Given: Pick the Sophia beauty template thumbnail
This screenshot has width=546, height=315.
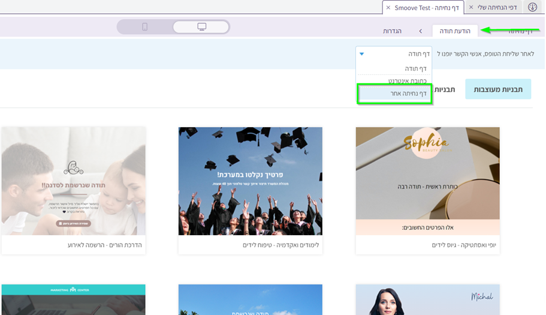Looking at the screenshot, I should tap(427, 181).
